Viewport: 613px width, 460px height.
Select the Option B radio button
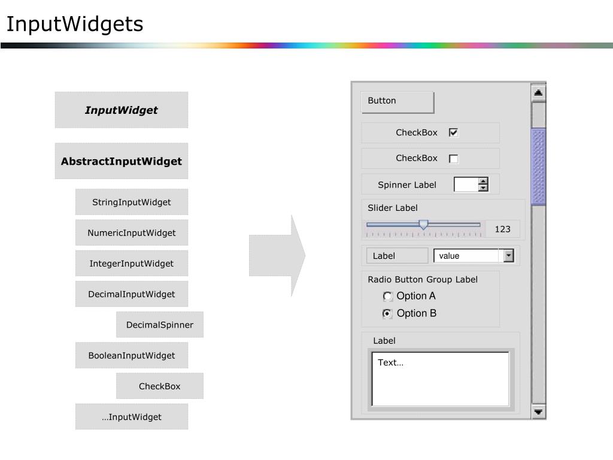point(387,313)
